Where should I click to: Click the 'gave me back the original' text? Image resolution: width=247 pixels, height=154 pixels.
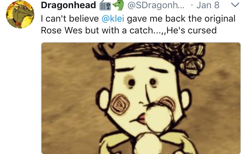point(181,19)
